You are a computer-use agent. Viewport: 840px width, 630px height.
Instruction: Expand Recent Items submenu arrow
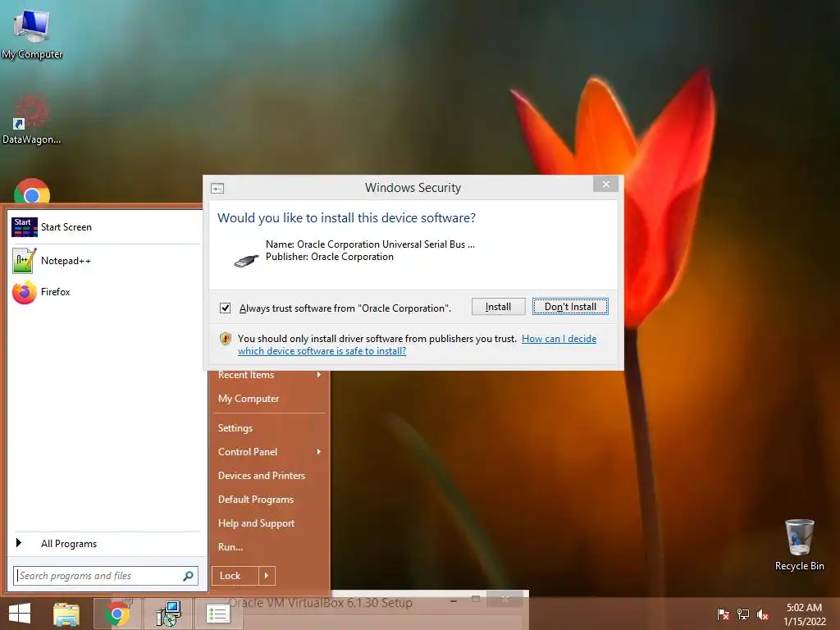pyautogui.click(x=319, y=374)
